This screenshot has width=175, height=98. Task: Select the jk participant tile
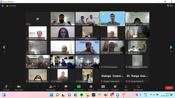38,19
